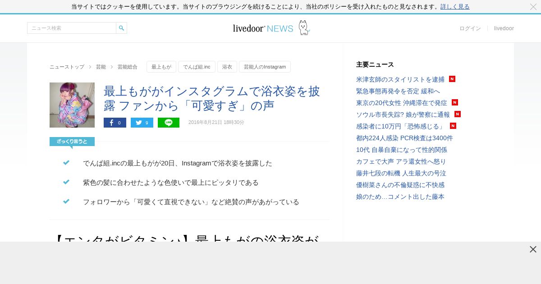Open カフェで大声 アラ還女性へ怒り headline

[401, 161]
